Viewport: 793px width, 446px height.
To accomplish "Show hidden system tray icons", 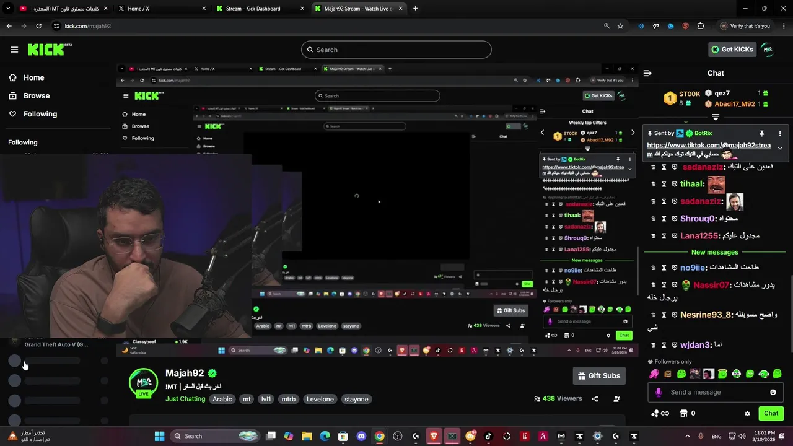I will click(687, 436).
